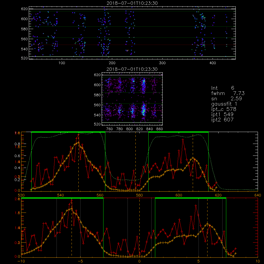The image size is (264, 264).
Task: Click the 'ipt2 607' value
Action: point(222,120)
